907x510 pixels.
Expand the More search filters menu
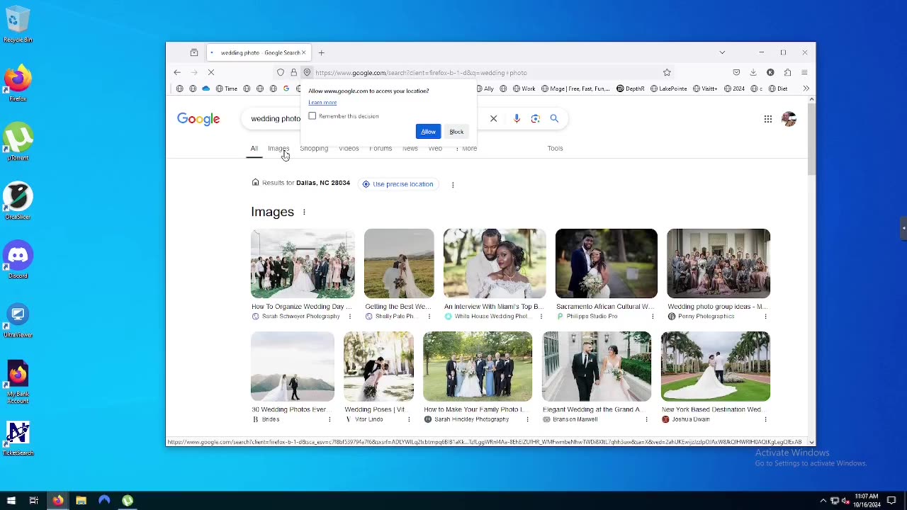click(x=466, y=149)
